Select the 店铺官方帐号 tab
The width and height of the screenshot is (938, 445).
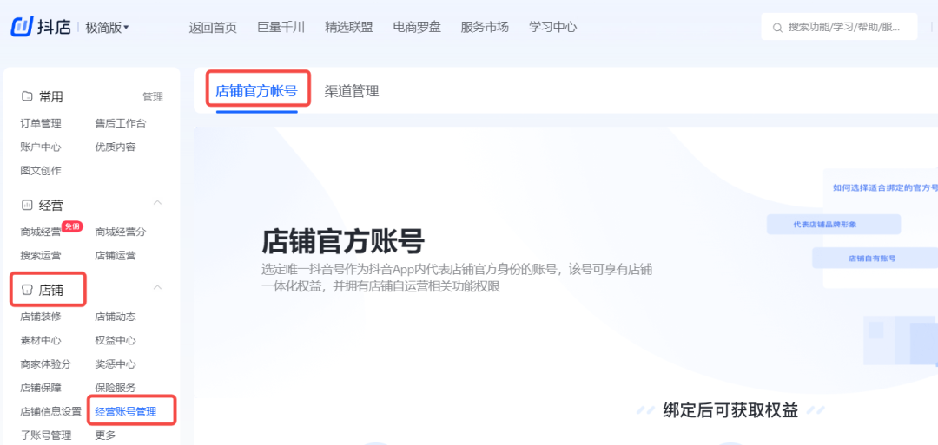pos(256,91)
